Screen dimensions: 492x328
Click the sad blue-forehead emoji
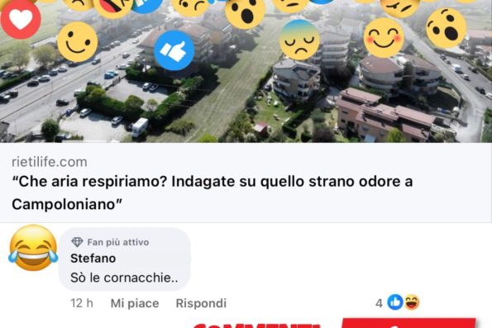pyautogui.click(x=299, y=40)
